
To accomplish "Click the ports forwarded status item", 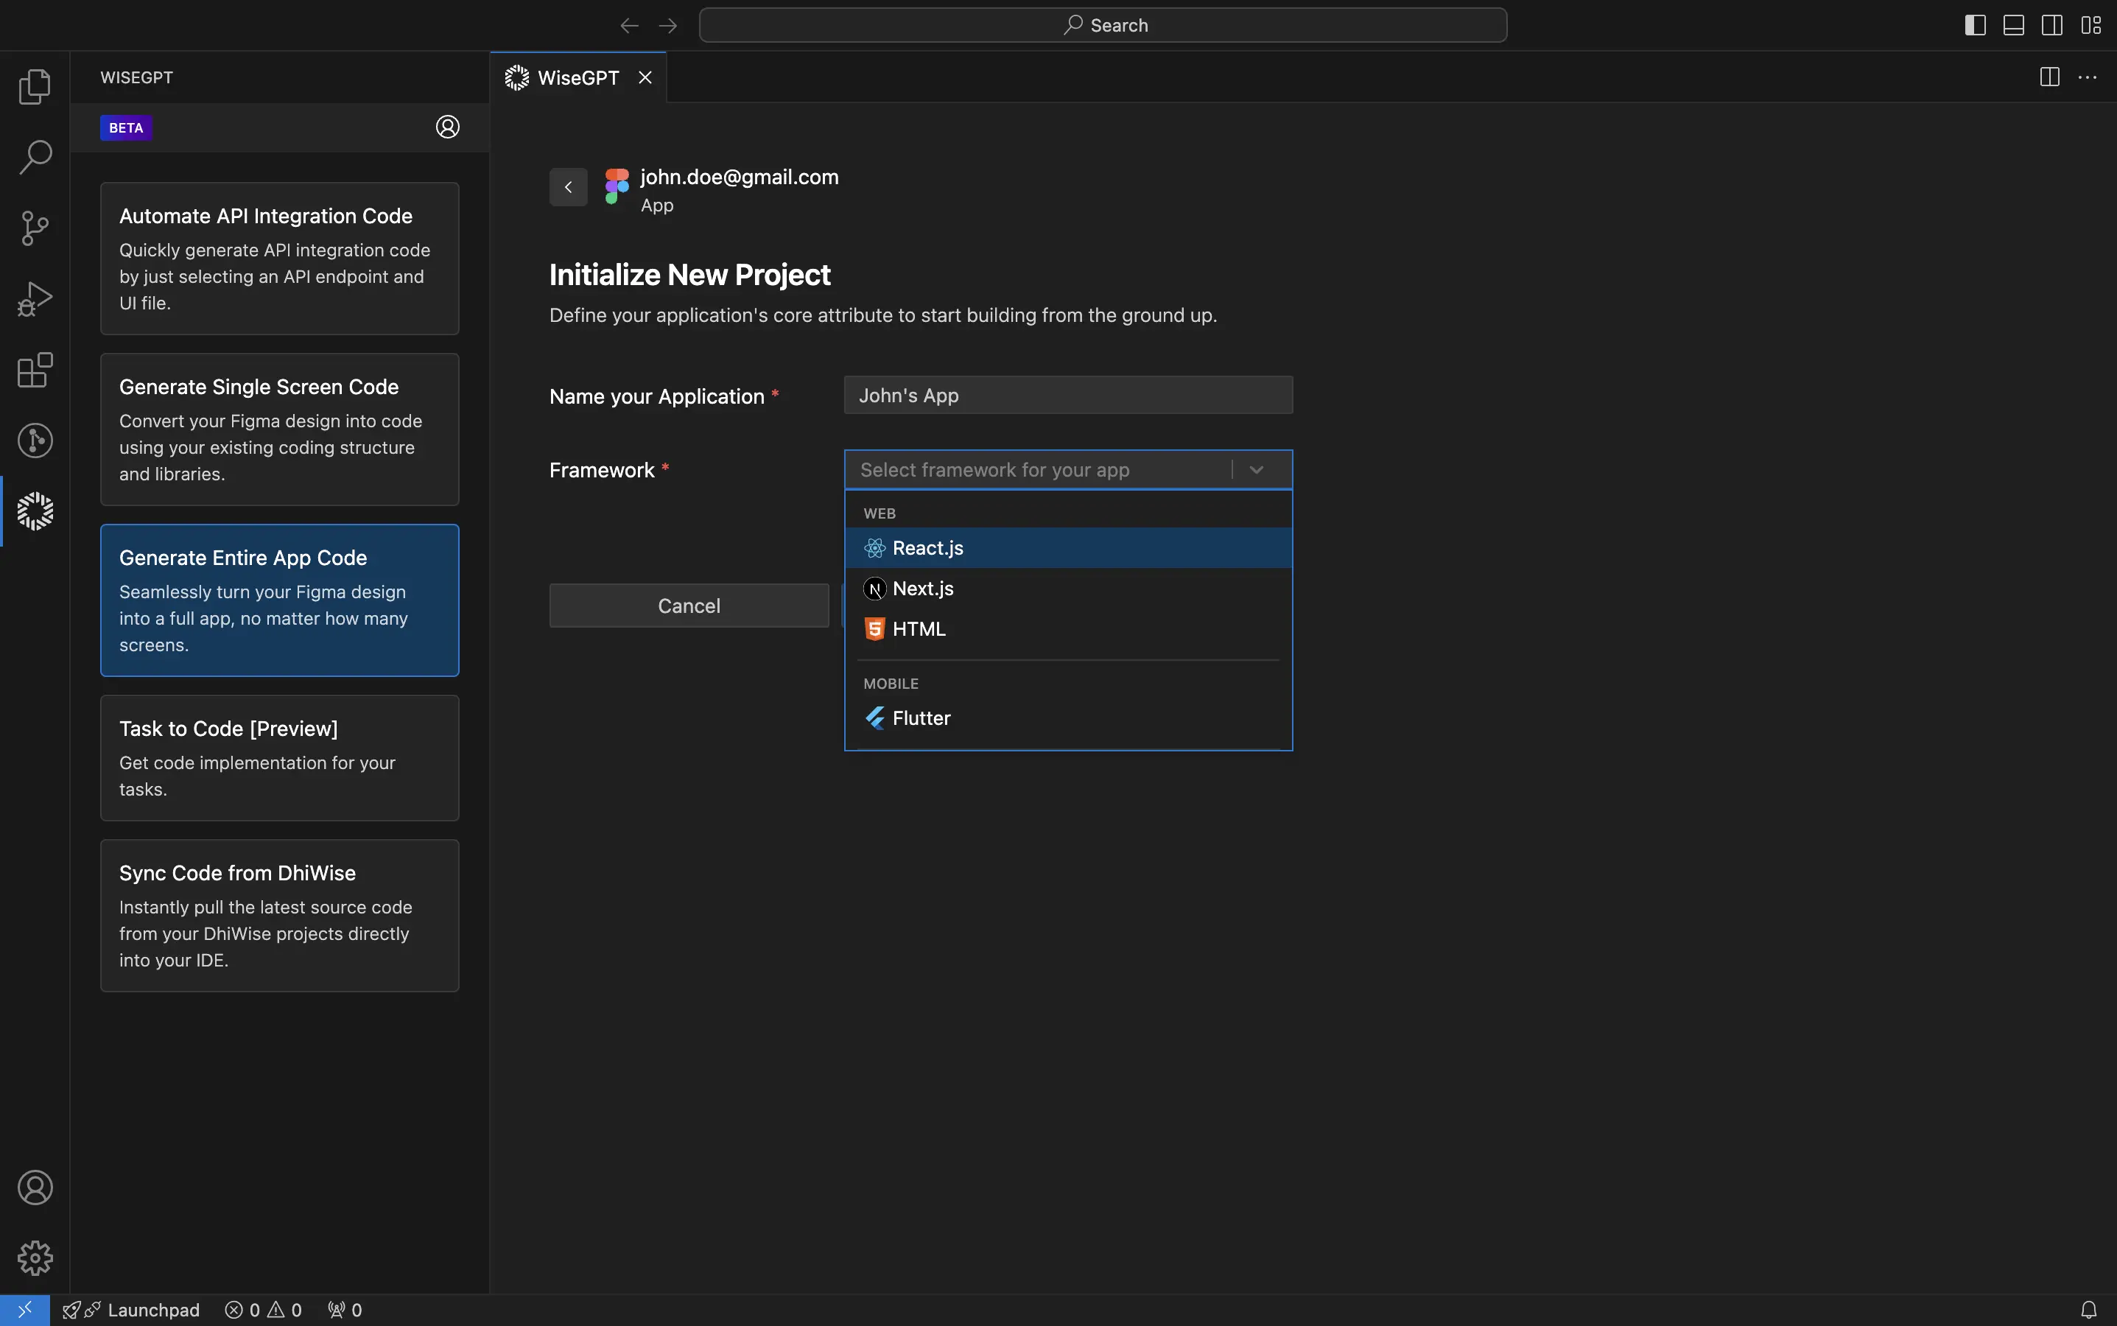I will [345, 1309].
